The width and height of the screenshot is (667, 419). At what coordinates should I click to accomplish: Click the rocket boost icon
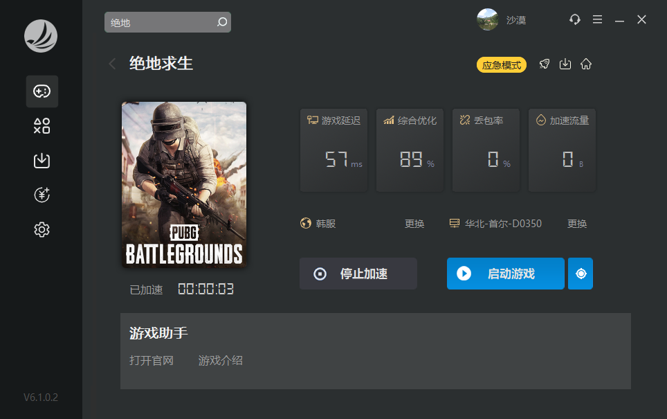tap(544, 64)
